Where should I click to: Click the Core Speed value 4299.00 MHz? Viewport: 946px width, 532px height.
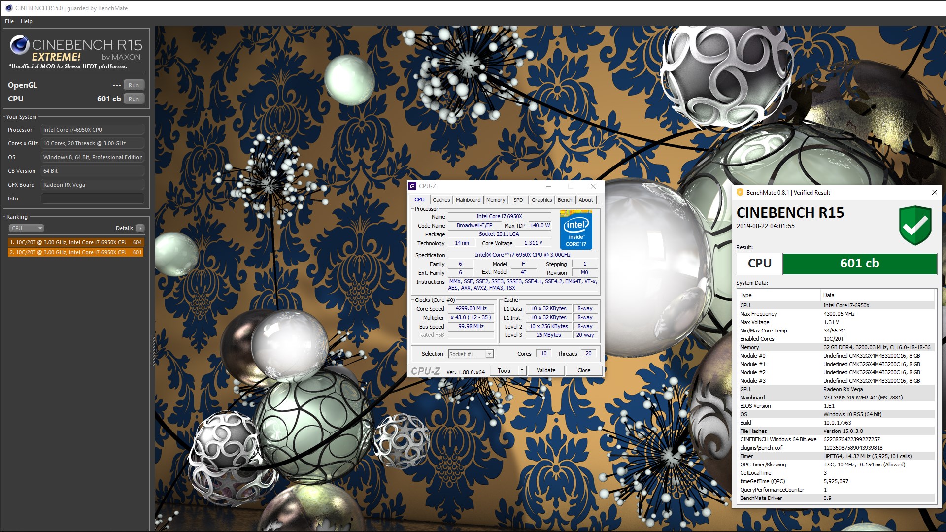[471, 309]
